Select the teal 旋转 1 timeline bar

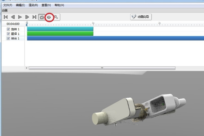60,29
